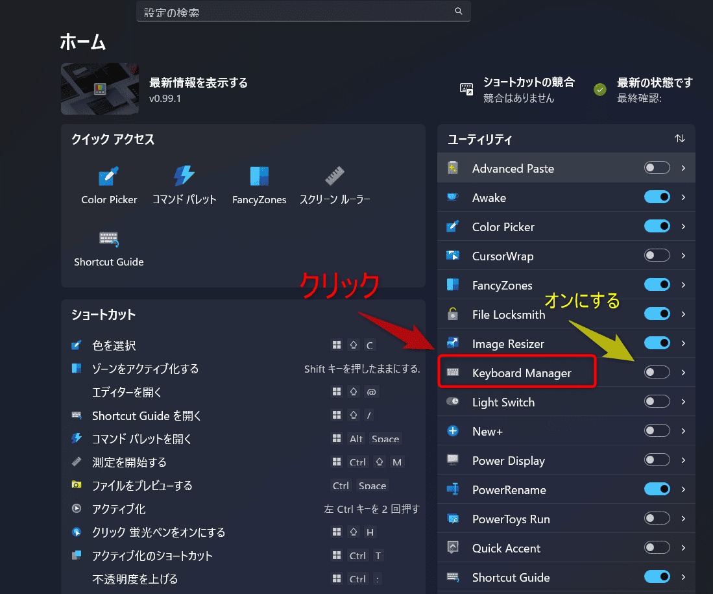The height and width of the screenshot is (594, 713).
Task: Open Color Picker from Quick Access
Action: click(109, 186)
